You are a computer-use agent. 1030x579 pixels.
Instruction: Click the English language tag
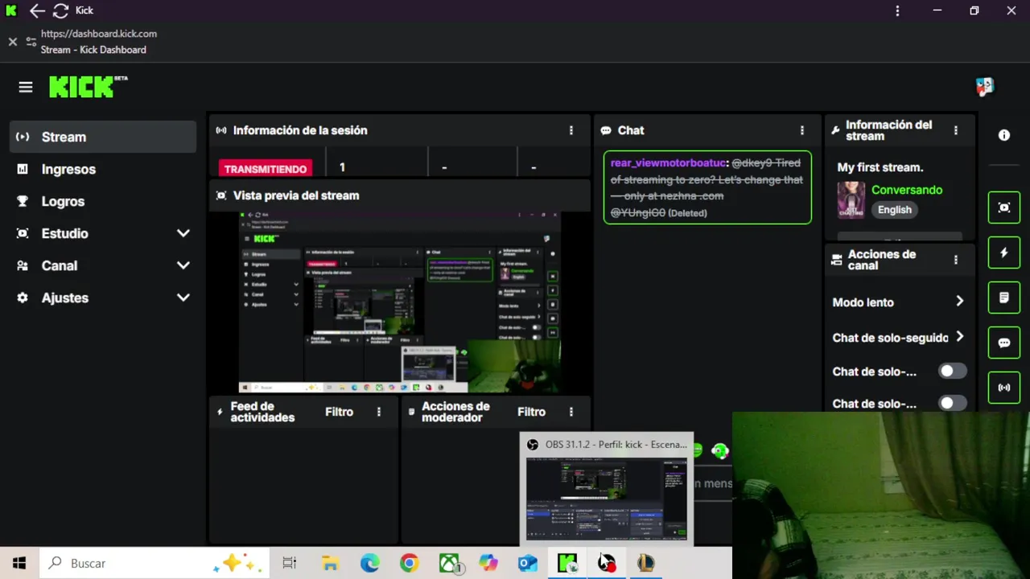coord(895,210)
